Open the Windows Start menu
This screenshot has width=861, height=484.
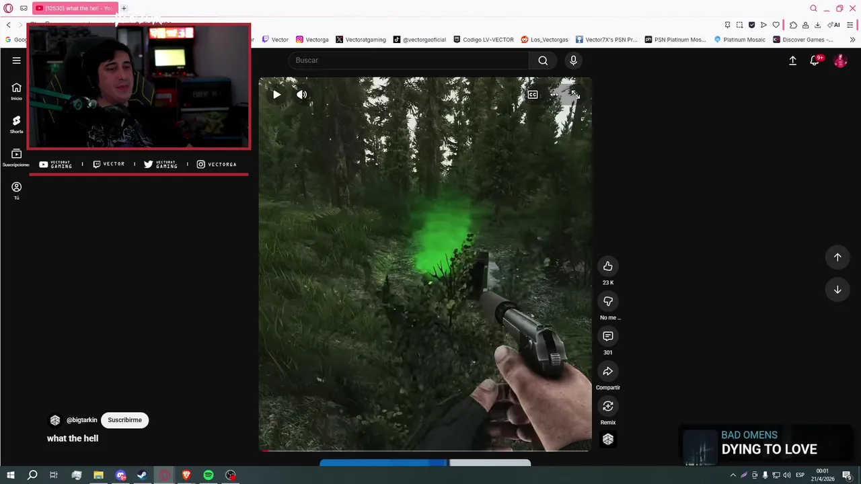[x=10, y=475]
